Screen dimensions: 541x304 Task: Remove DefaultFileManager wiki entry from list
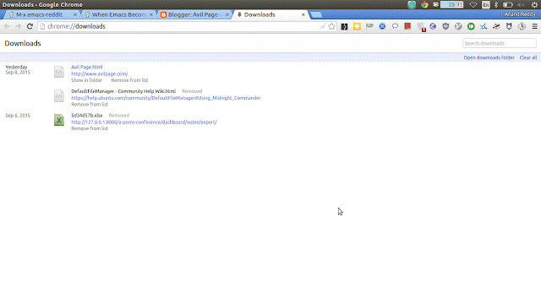(90, 105)
